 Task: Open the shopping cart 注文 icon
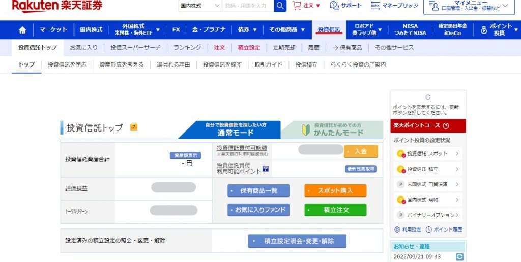point(297,5)
